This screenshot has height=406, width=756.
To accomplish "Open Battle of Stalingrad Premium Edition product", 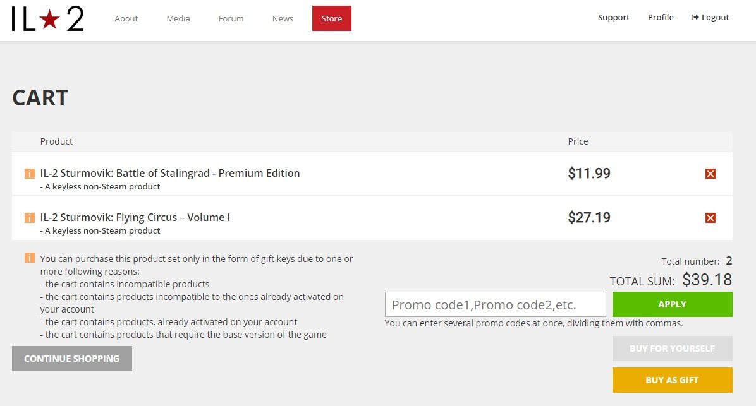I will (169, 173).
